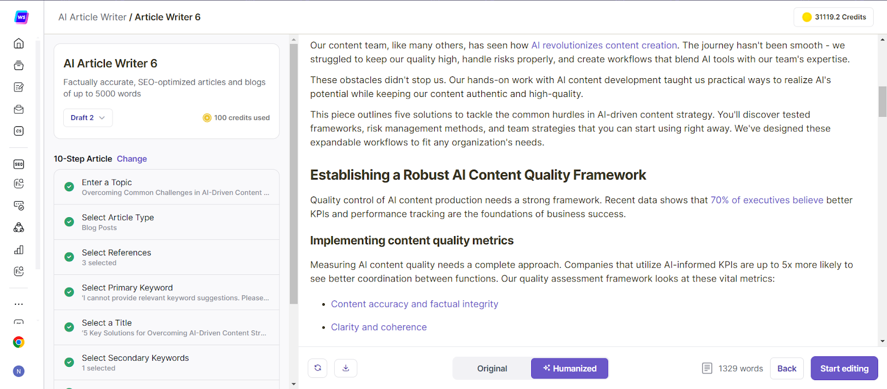Click the download article icon button
This screenshot has width=887, height=389.
[x=346, y=368]
